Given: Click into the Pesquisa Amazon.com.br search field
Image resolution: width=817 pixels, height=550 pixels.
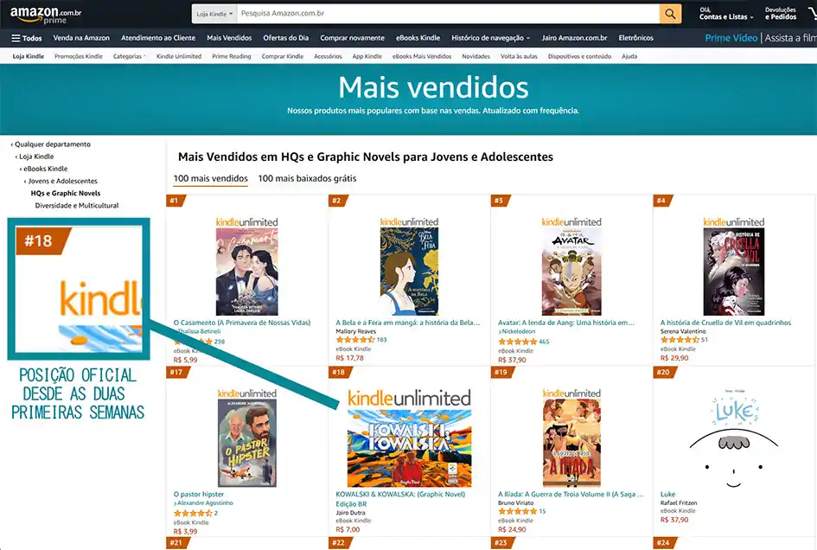Looking at the screenshot, I should pyautogui.click(x=448, y=14).
